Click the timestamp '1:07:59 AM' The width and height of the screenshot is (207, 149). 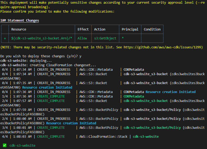tap(22, 110)
